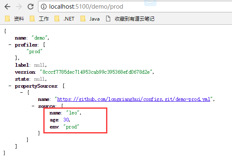Viewport: 232px width, 161px height.
Task: Collapse the first propertySources object
Action: tap(21, 93)
